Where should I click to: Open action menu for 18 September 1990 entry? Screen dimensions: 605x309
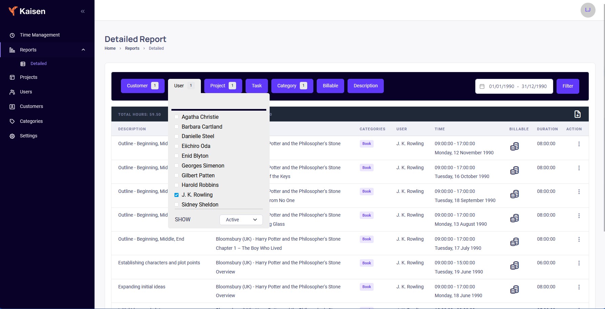579,192
